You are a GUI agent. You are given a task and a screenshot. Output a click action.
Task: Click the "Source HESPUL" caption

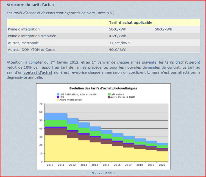click(103, 173)
